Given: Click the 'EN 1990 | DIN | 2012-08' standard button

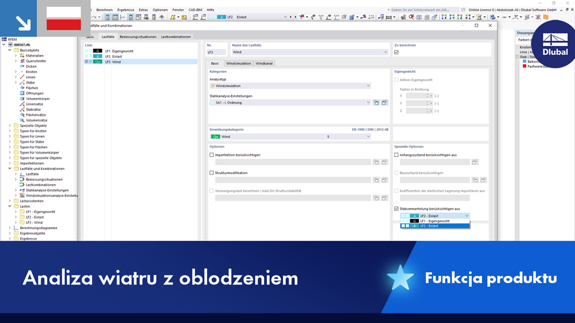Looking at the screenshot, I should (x=371, y=129).
